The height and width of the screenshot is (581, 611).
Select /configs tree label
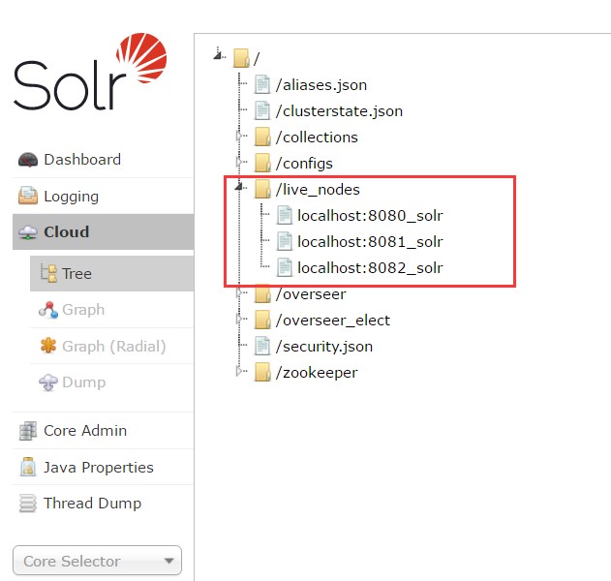[304, 164]
